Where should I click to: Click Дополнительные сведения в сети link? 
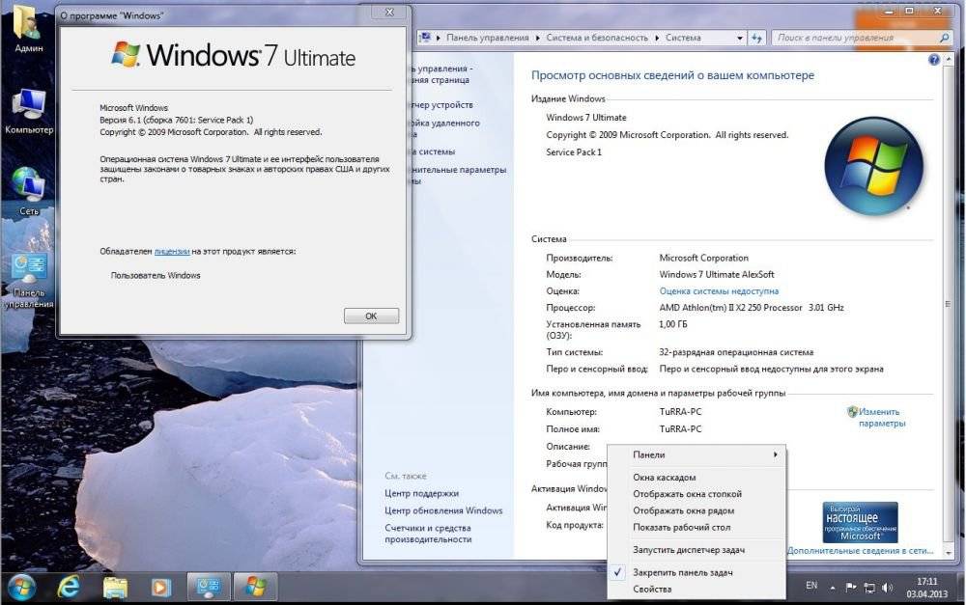pyautogui.click(x=861, y=551)
